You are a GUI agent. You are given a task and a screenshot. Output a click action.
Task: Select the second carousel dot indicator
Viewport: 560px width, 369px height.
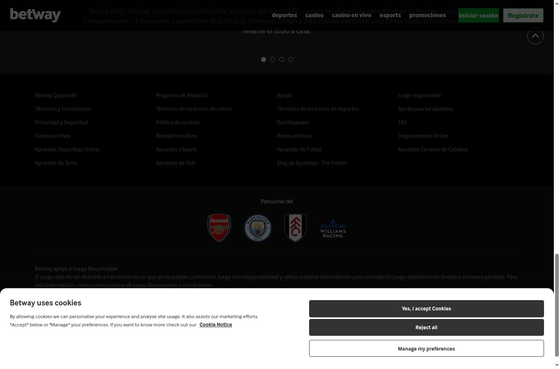tap(273, 59)
